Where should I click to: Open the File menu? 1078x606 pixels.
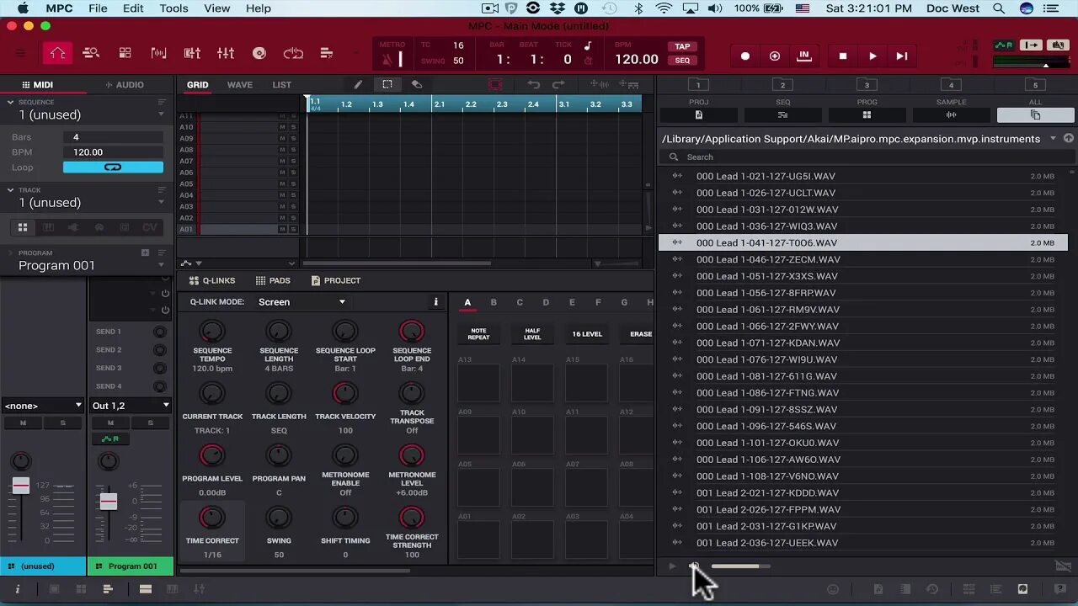[x=98, y=8]
